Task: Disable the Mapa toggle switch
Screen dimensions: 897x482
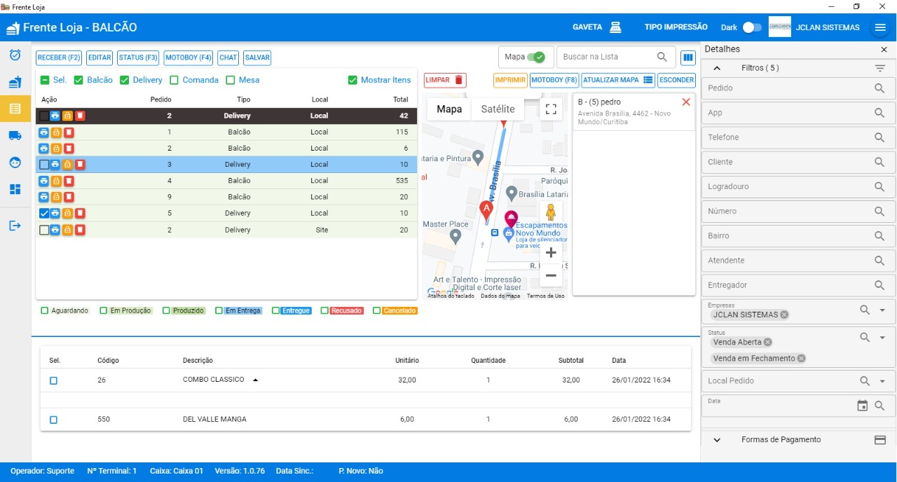Action: [536, 57]
